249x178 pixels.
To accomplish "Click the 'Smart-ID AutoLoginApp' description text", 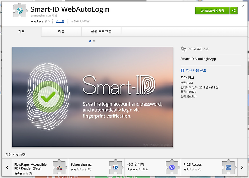I will (x=198, y=59).
